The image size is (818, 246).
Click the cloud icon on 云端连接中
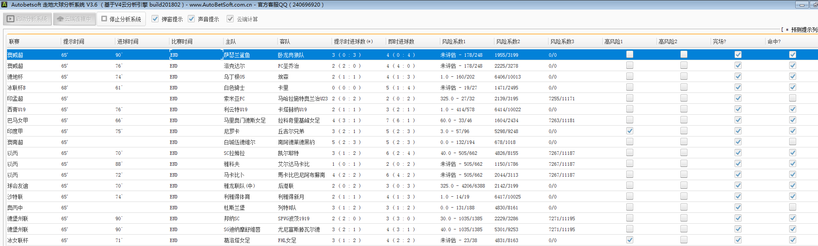click(x=60, y=19)
